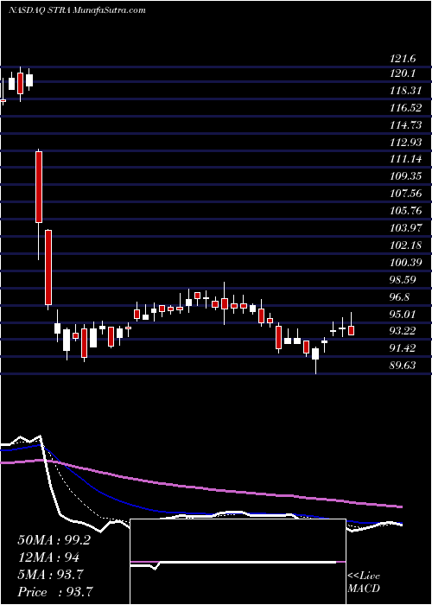This screenshot has height=605, width=432.
Task: Click the 103.97 price axis label
Action: click(405, 227)
